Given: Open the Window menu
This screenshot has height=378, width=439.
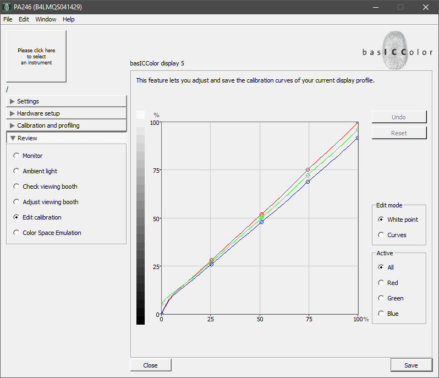Looking at the screenshot, I should pyautogui.click(x=46, y=19).
